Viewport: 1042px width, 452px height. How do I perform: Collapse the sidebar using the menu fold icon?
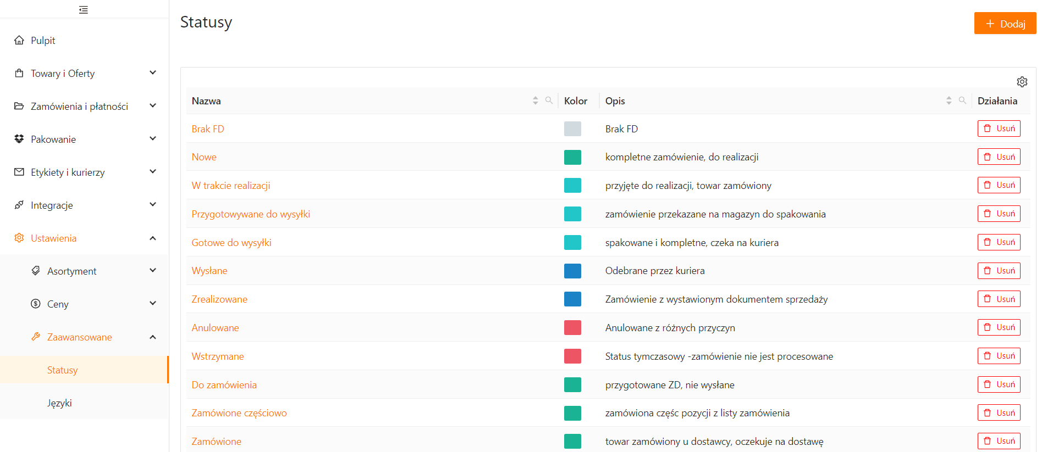point(84,9)
